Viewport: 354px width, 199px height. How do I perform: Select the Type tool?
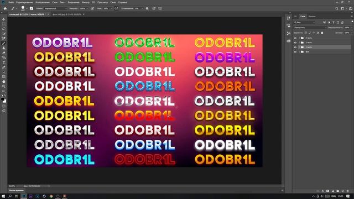pyautogui.click(x=4, y=62)
